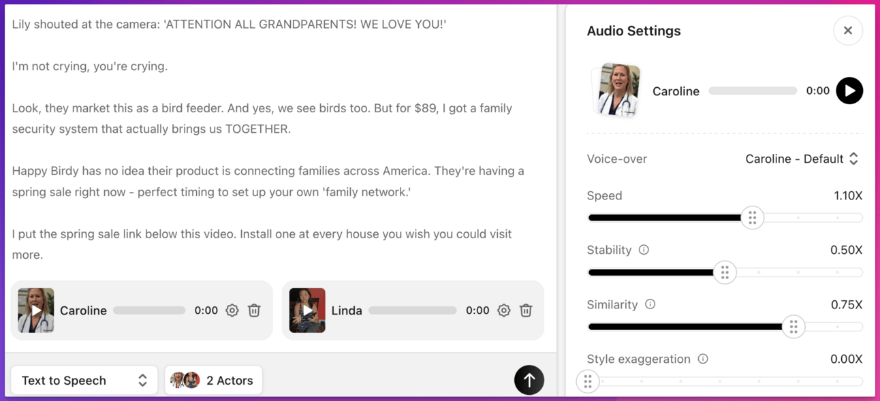Click Caroline's audio progress bar in settings panel
Image resolution: width=880 pixels, height=401 pixels.
click(753, 91)
